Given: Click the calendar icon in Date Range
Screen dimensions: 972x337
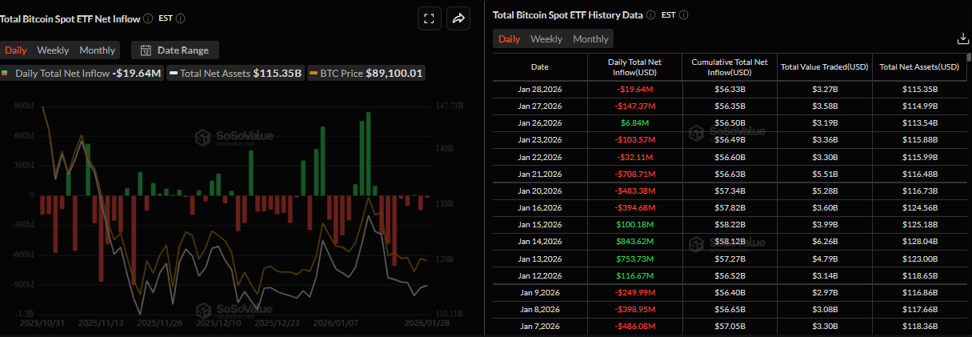Looking at the screenshot, I should click(x=146, y=50).
